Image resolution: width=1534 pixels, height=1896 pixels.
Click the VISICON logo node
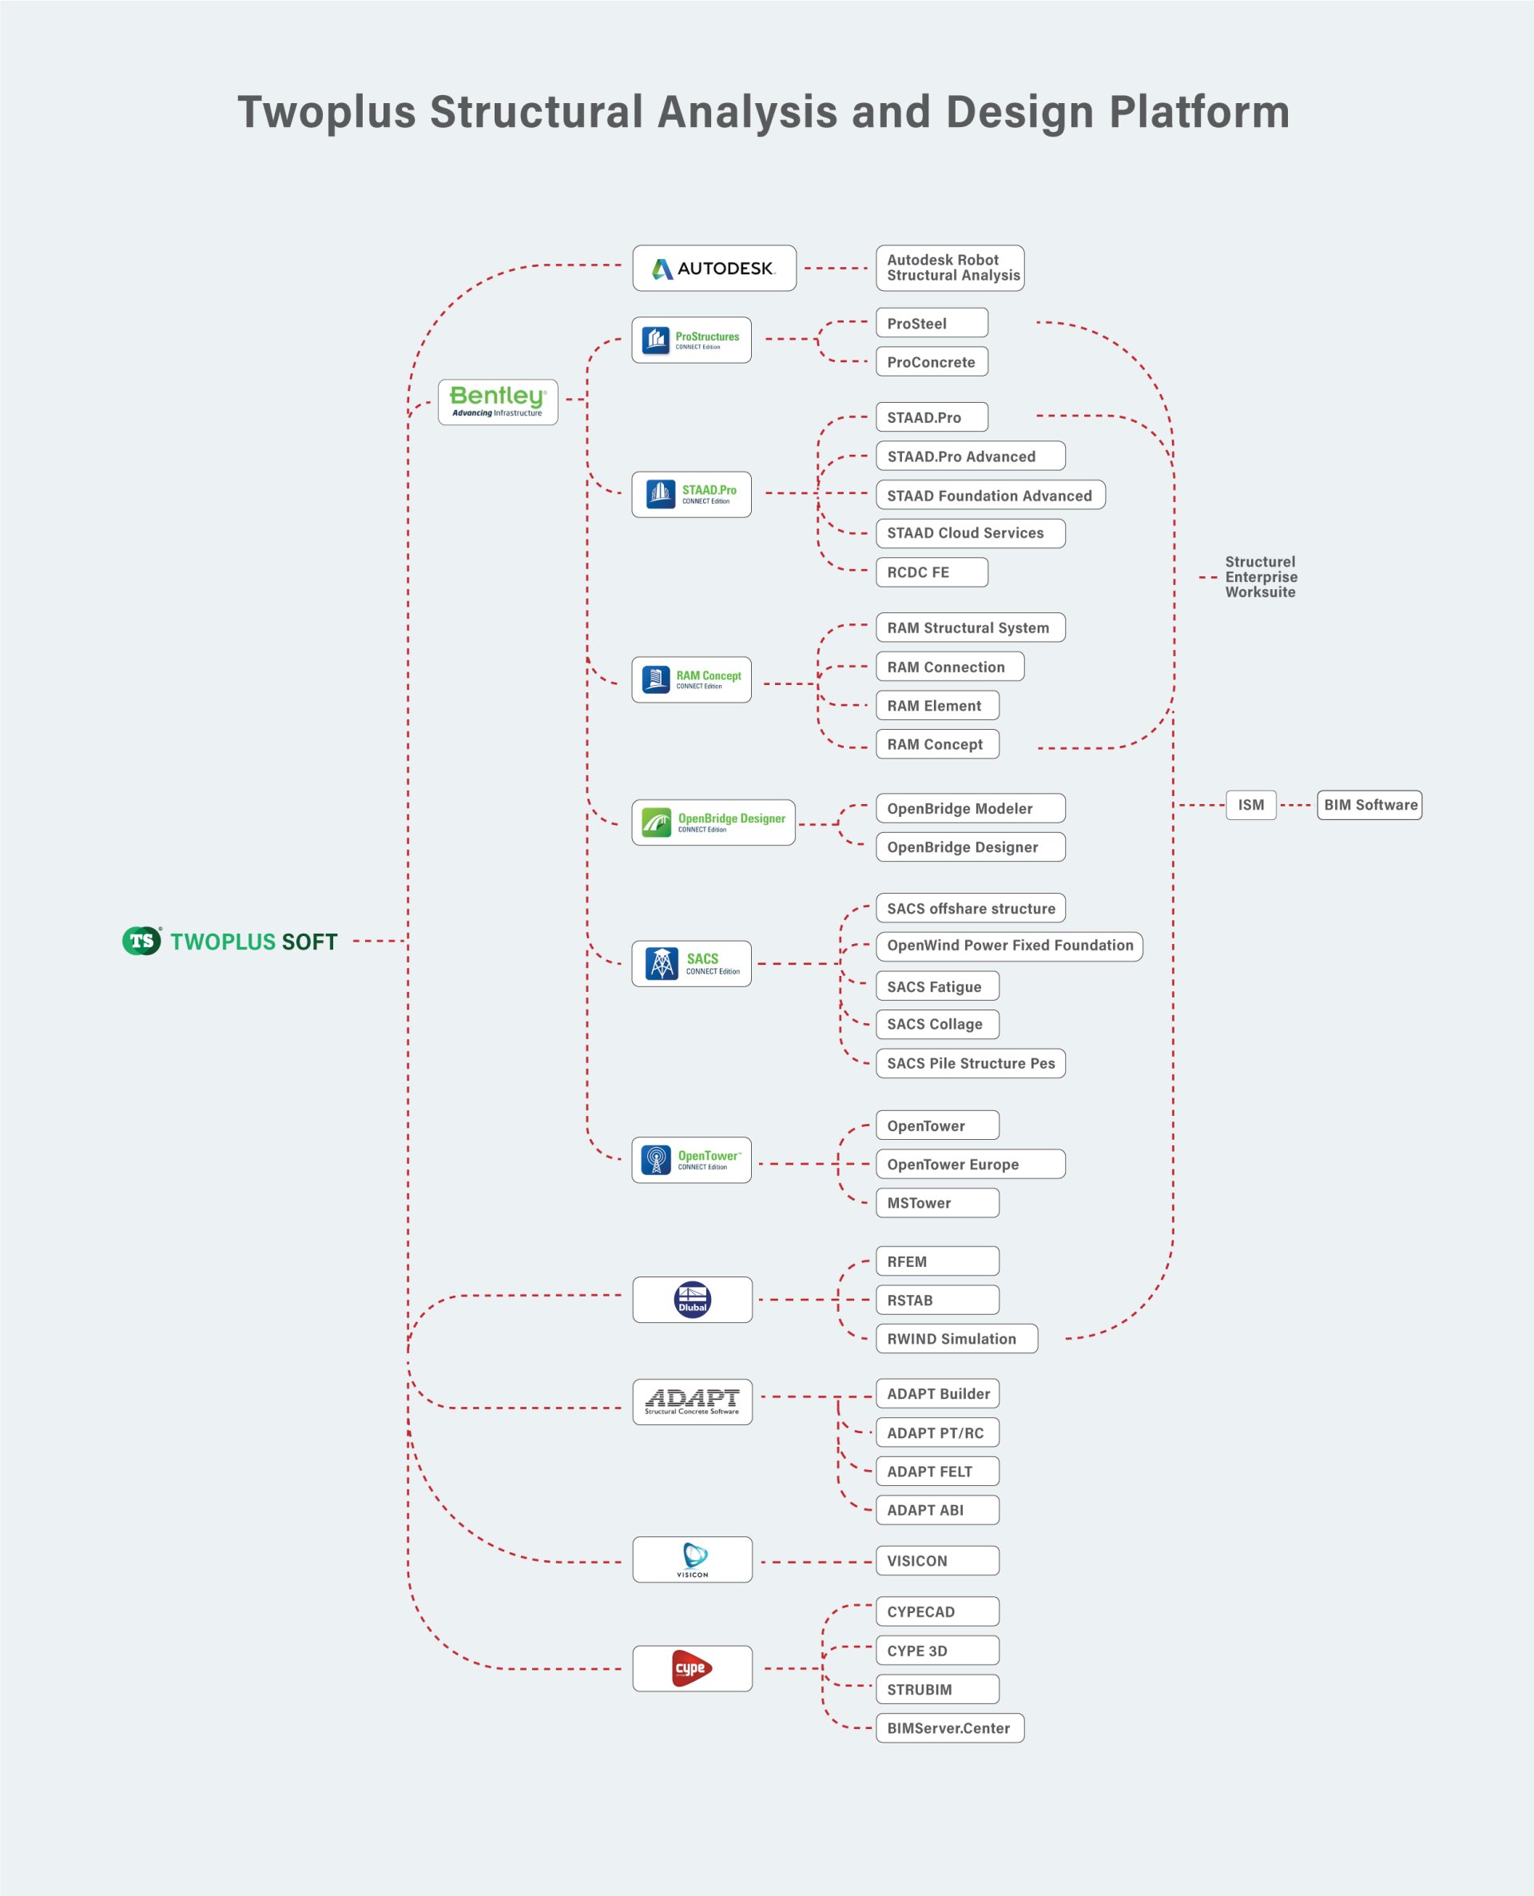pyautogui.click(x=692, y=1559)
